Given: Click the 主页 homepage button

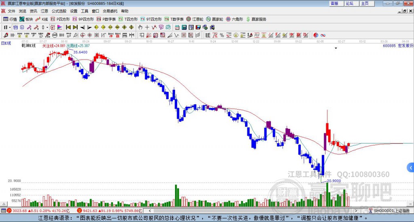Looking at the screenshot, I should [x=367, y=3].
